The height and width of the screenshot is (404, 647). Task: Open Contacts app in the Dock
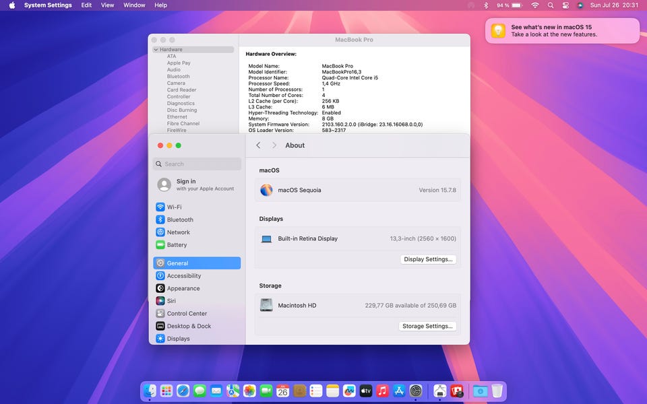point(299,391)
